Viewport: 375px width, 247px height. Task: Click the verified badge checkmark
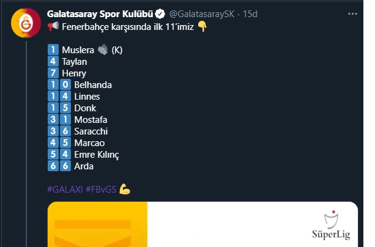160,14
